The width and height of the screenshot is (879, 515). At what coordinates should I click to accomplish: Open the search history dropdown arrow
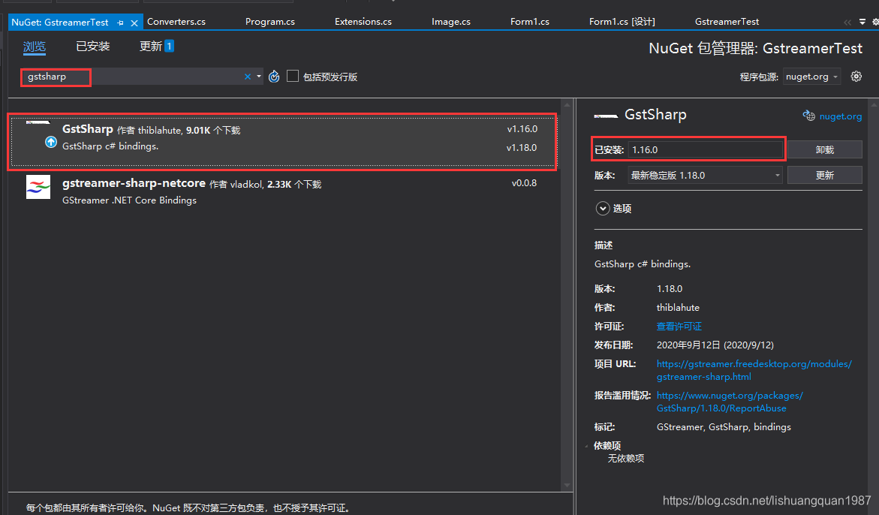pos(259,77)
